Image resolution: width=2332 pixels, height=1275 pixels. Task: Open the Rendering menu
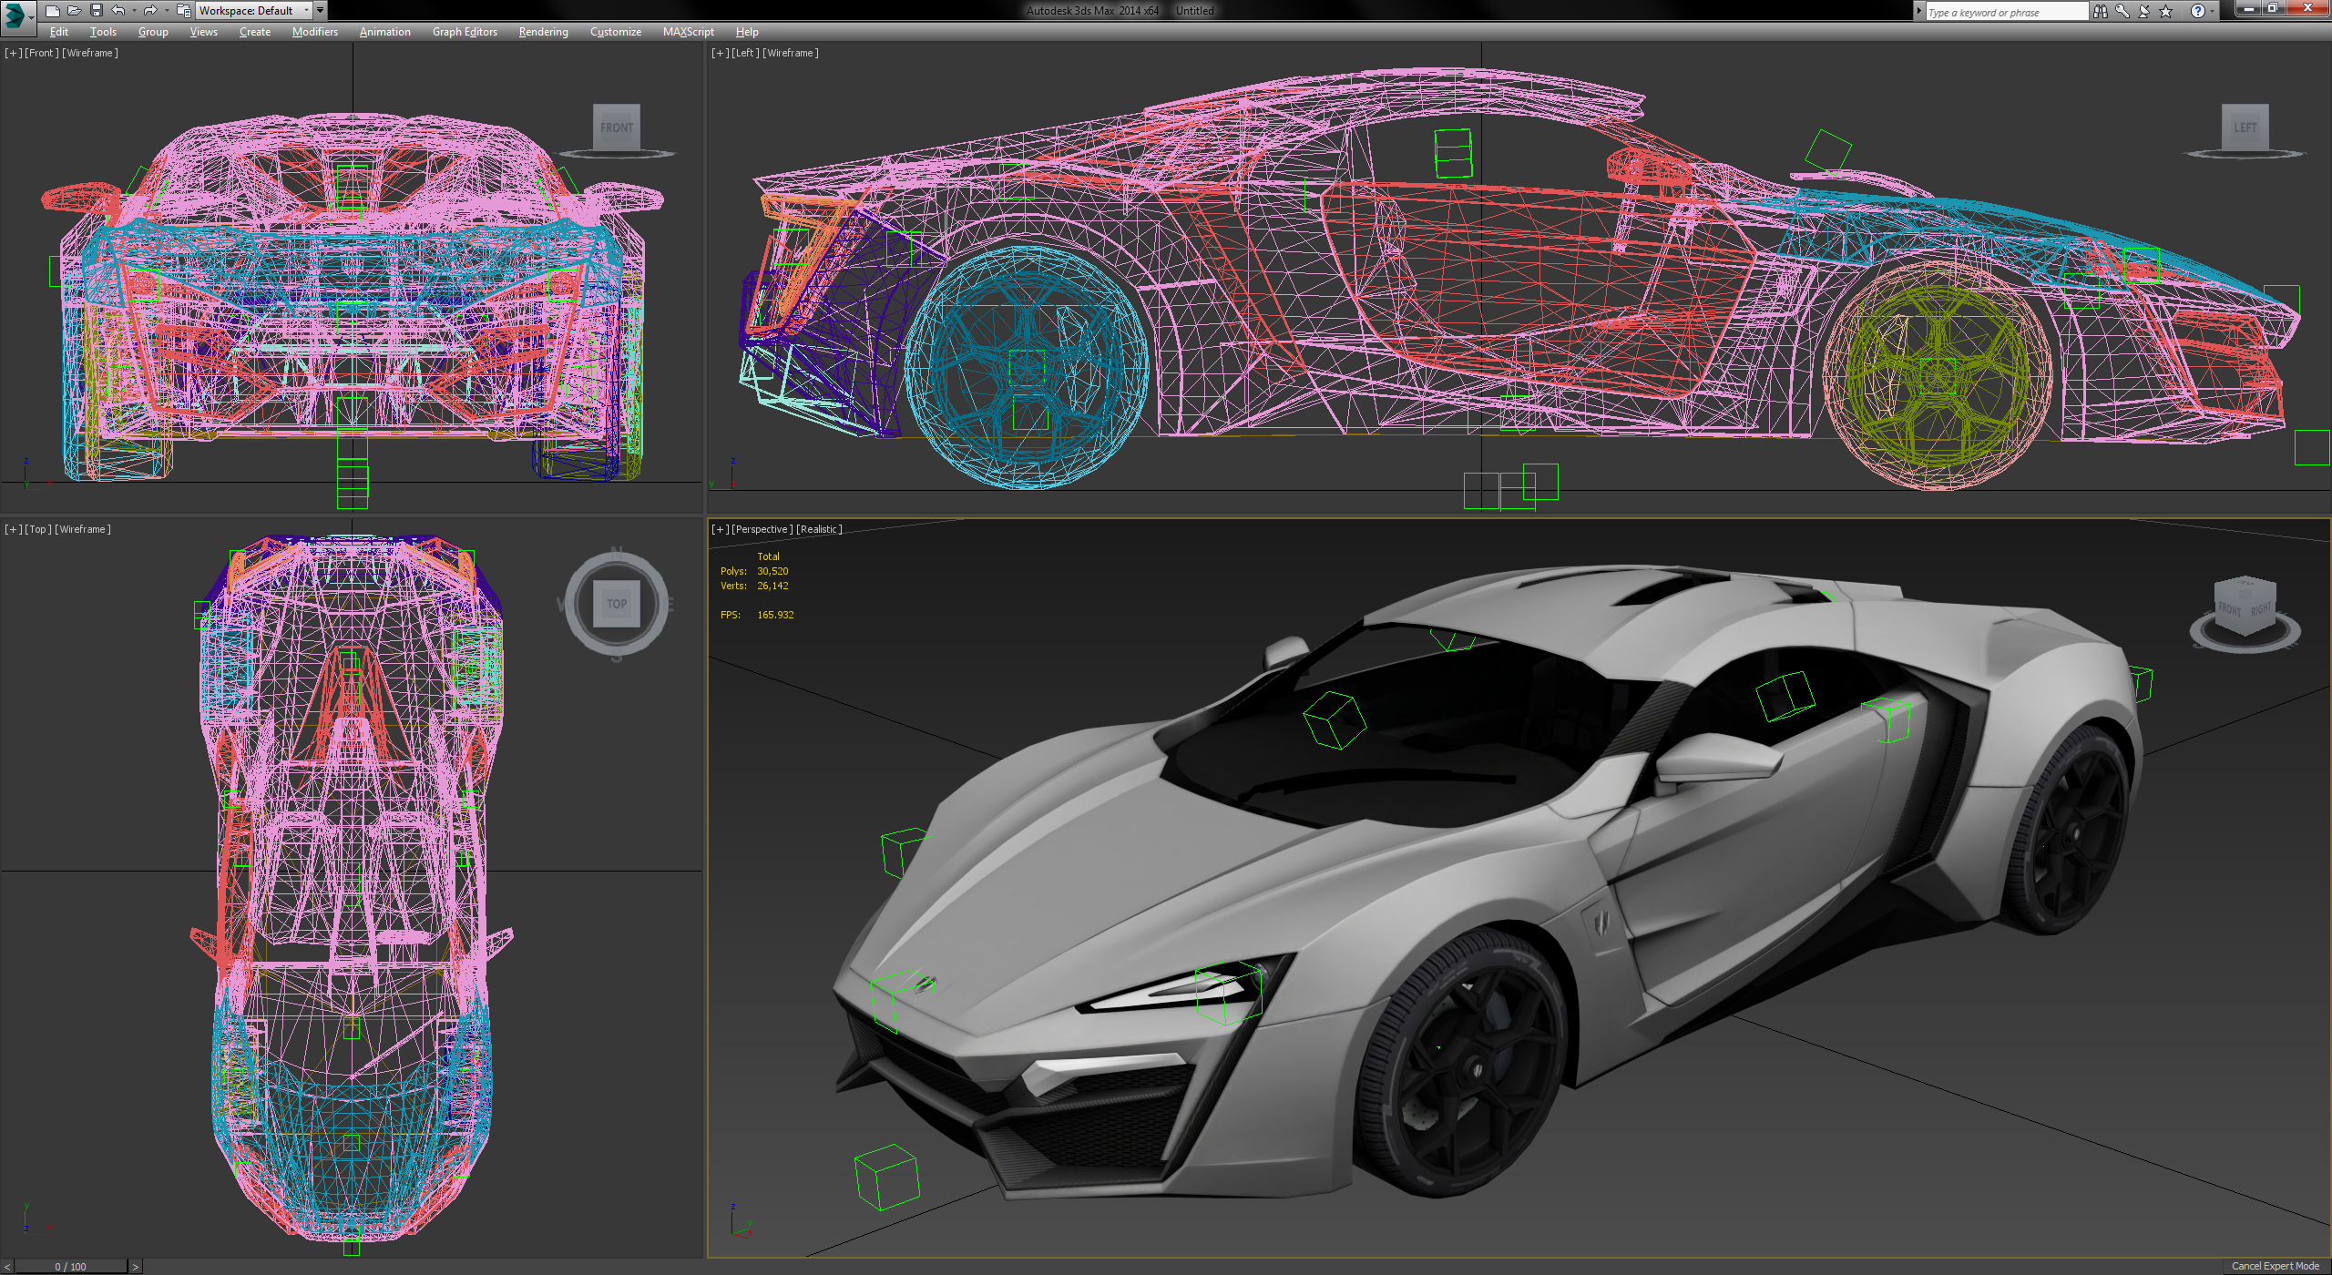pyautogui.click(x=542, y=32)
